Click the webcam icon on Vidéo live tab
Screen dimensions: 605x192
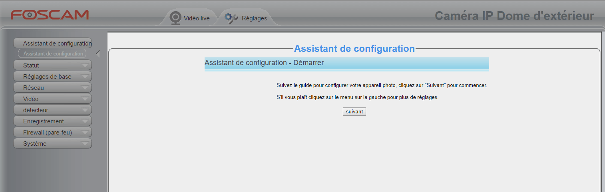175,18
